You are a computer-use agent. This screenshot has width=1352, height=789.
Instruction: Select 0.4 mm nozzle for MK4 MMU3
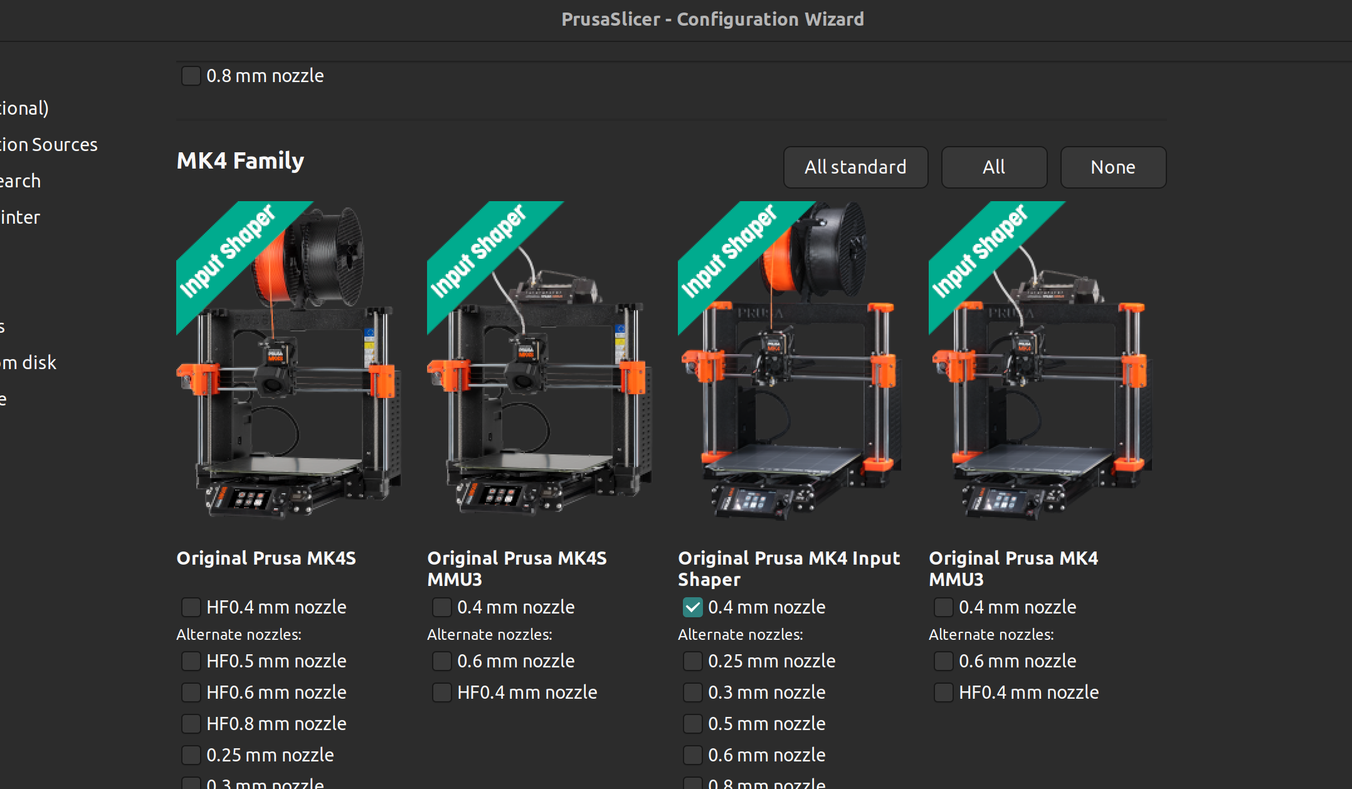[943, 607]
